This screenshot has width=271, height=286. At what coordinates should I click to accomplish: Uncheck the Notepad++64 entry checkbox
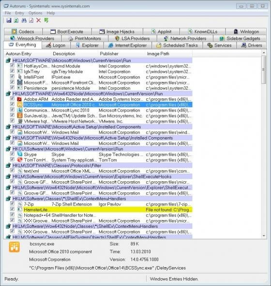click(x=12, y=215)
